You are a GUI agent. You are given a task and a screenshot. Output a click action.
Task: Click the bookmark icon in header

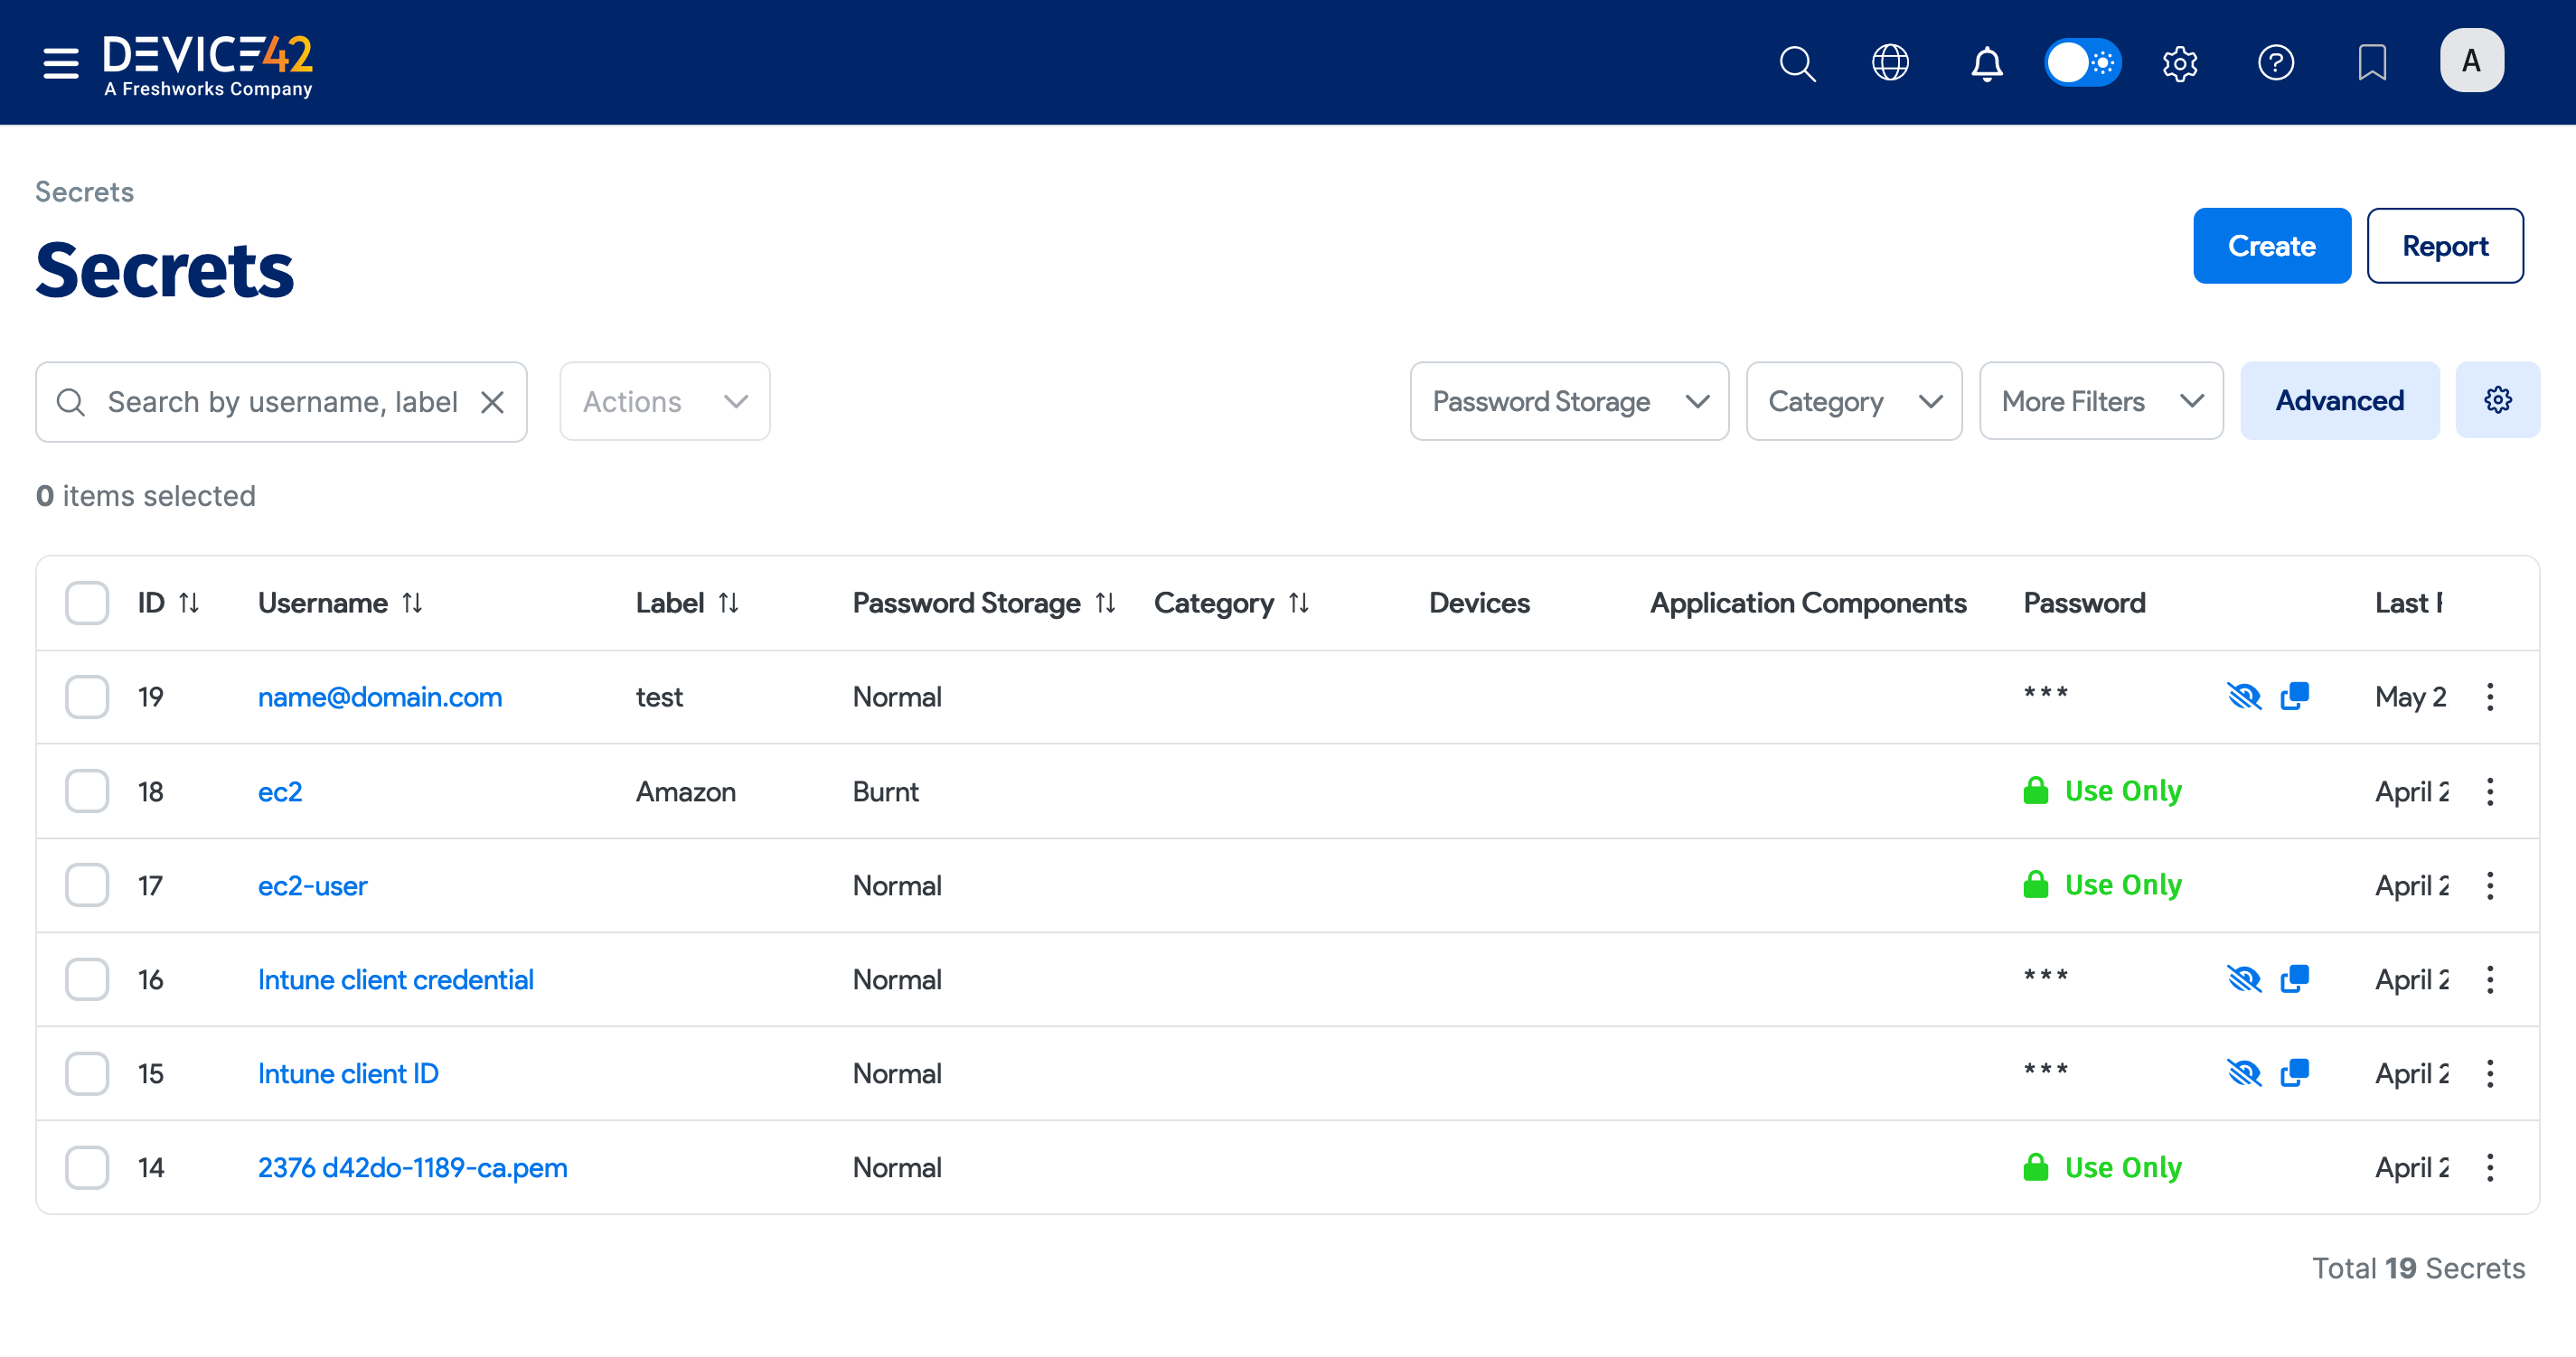click(x=2371, y=63)
